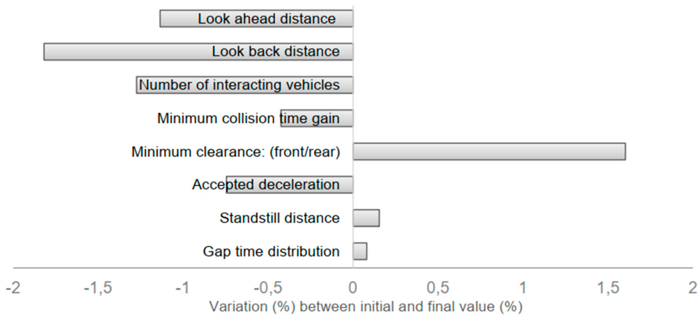Click the -1,5 axis tick label
The image size is (700, 319).
(x=98, y=288)
